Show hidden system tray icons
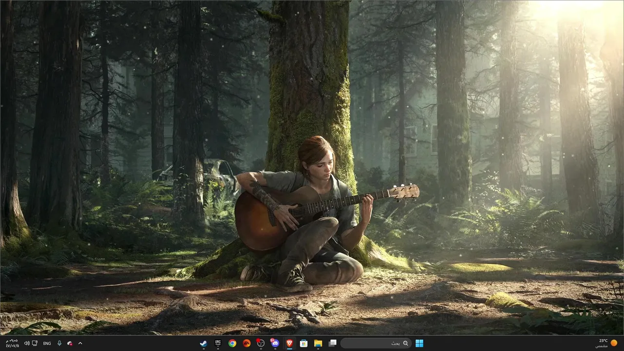Image resolution: width=624 pixels, height=351 pixels. pyautogui.click(x=80, y=343)
